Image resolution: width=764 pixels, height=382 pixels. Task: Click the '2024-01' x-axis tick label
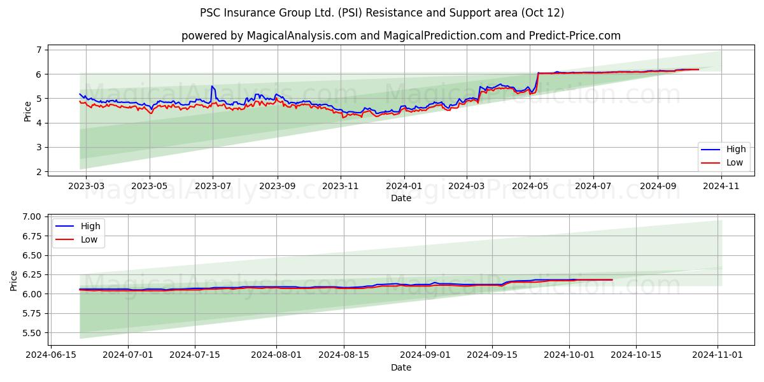404,185
